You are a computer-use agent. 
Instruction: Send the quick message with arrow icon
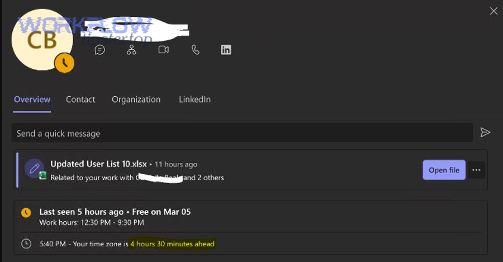point(485,133)
